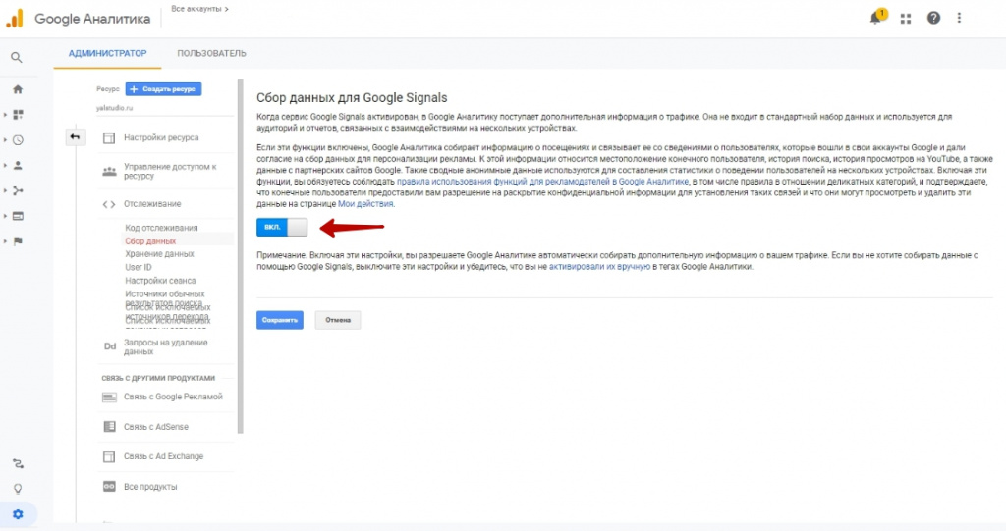Open the three-dot more options menu
The width and height of the screenshot is (1006, 531).
959,18
